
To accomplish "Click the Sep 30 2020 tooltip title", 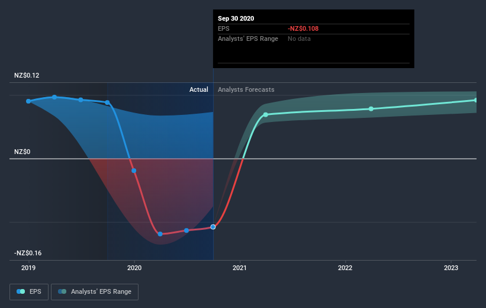I will tap(236, 18).
